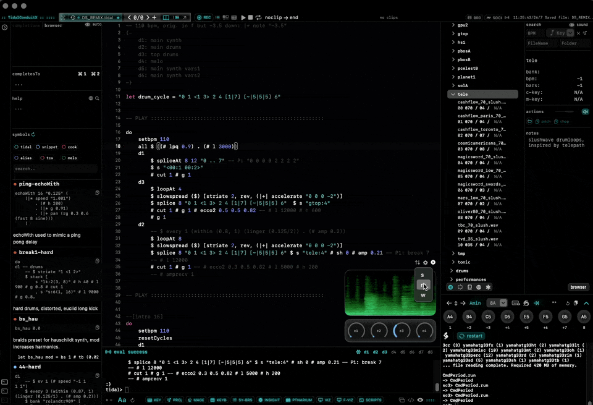Toggle the auto eye option
593x405 pixels.
pos(93,25)
